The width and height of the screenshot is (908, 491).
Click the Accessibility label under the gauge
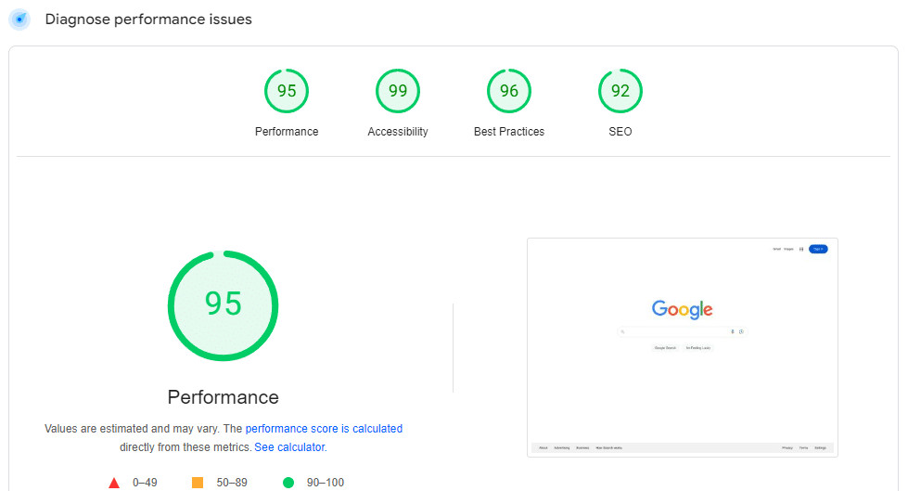pos(398,132)
